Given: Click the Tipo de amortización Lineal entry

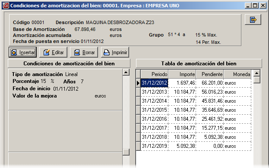Looking at the screenshot, I should pyautogui.click(x=45, y=74).
